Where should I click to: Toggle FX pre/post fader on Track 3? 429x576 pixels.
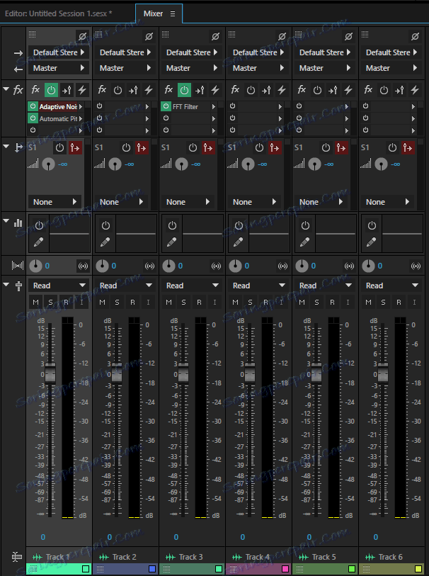click(200, 90)
